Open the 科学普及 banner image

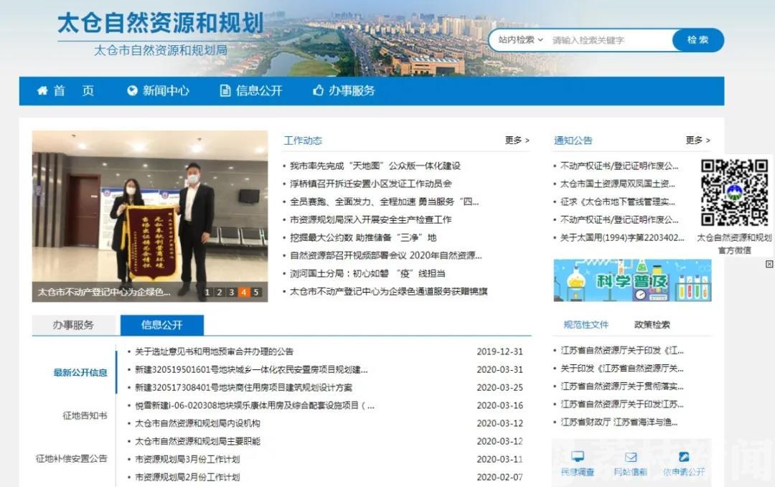point(632,280)
